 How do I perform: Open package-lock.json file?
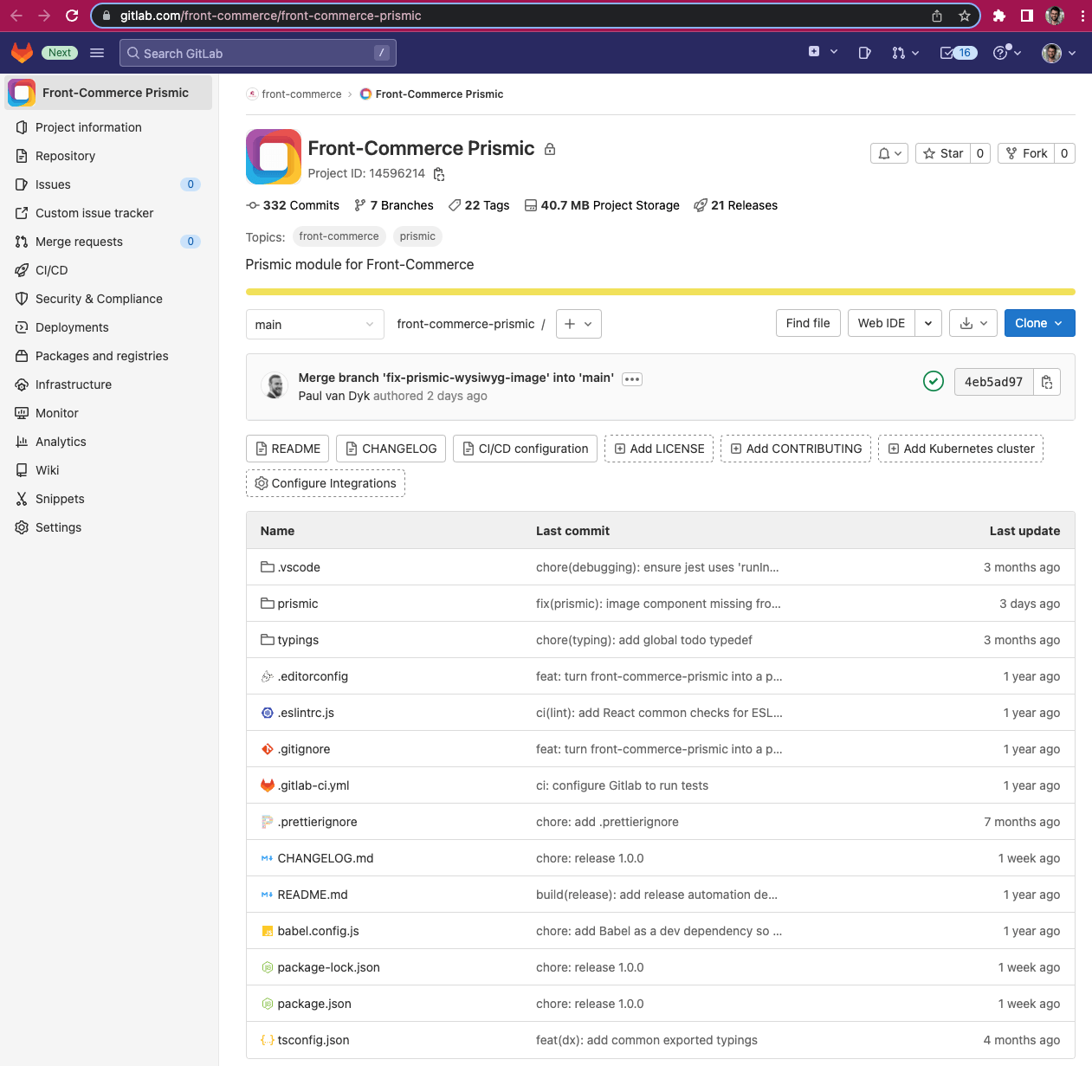coord(328,967)
